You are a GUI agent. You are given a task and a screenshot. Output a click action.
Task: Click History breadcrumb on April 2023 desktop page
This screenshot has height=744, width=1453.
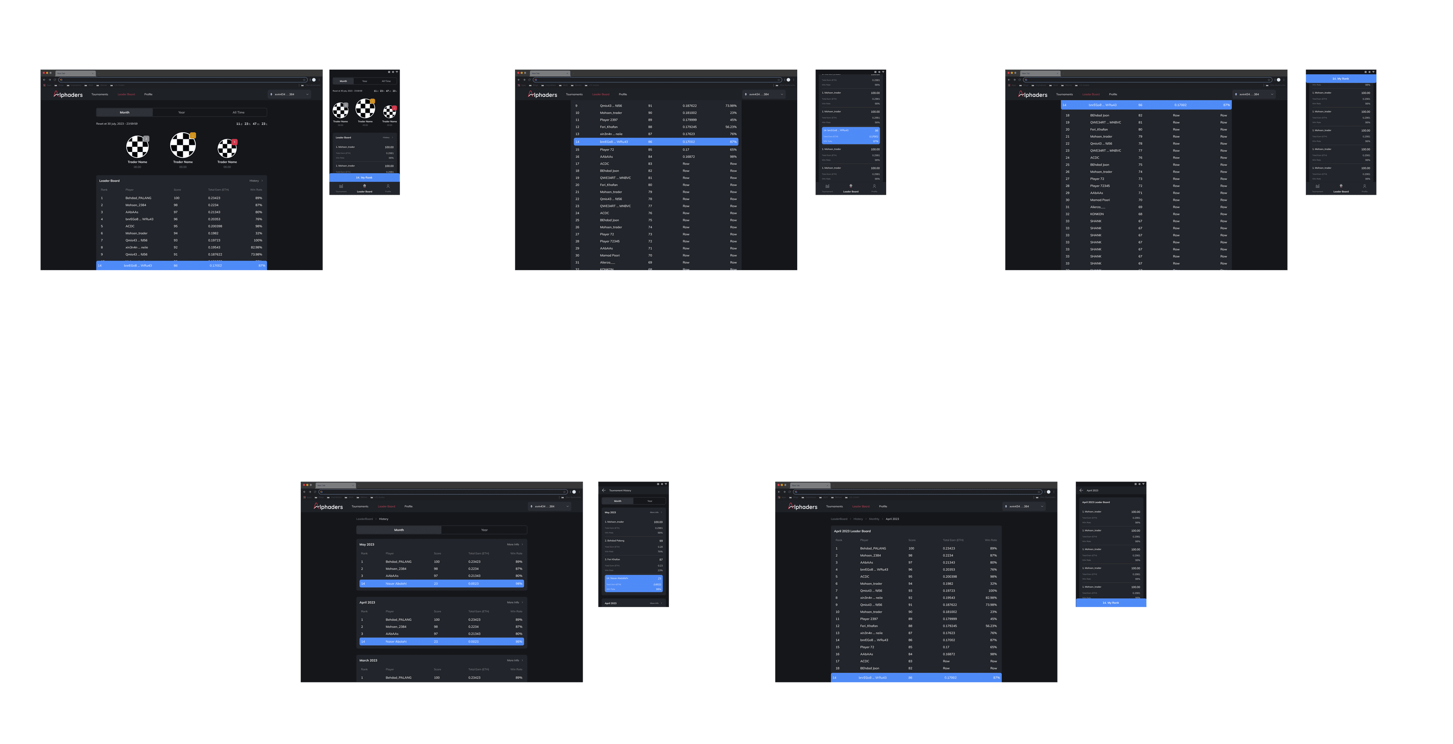pyautogui.click(x=858, y=519)
